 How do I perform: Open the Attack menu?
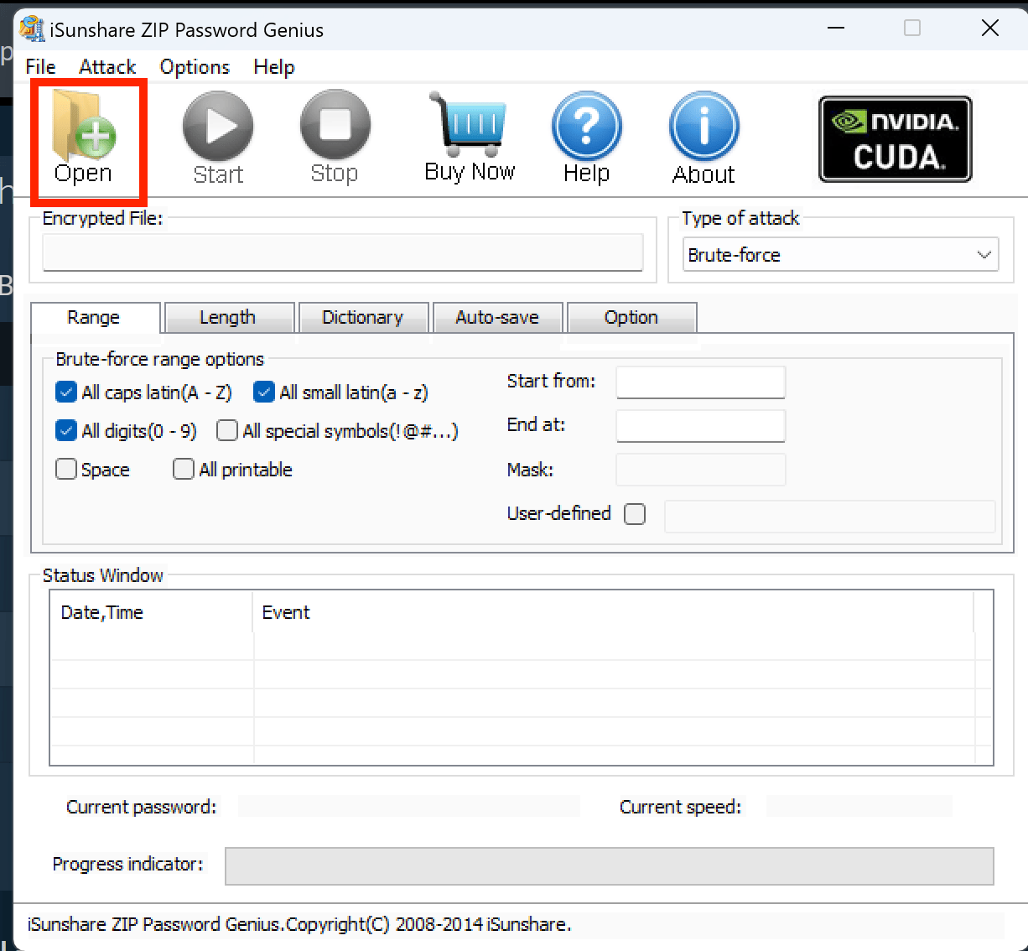click(x=106, y=66)
